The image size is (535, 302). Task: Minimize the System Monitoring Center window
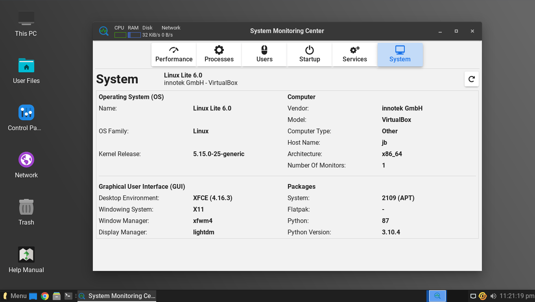[440, 31]
